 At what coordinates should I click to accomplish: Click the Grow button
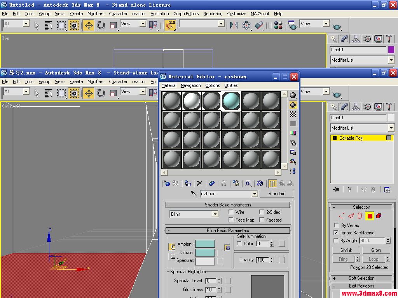pyautogui.click(x=376, y=250)
